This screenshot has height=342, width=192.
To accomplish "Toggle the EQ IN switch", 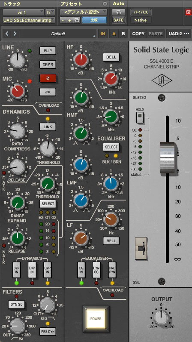I will point(81,270).
